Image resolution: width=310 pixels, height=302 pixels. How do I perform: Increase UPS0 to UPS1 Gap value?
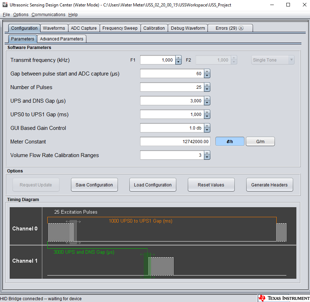[207, 112]
